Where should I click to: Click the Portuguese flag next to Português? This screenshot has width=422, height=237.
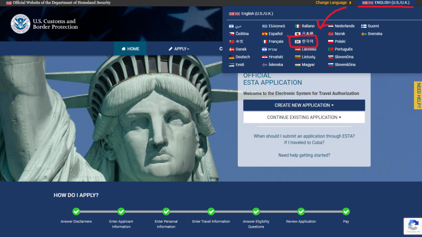click(x=331, y=50)
